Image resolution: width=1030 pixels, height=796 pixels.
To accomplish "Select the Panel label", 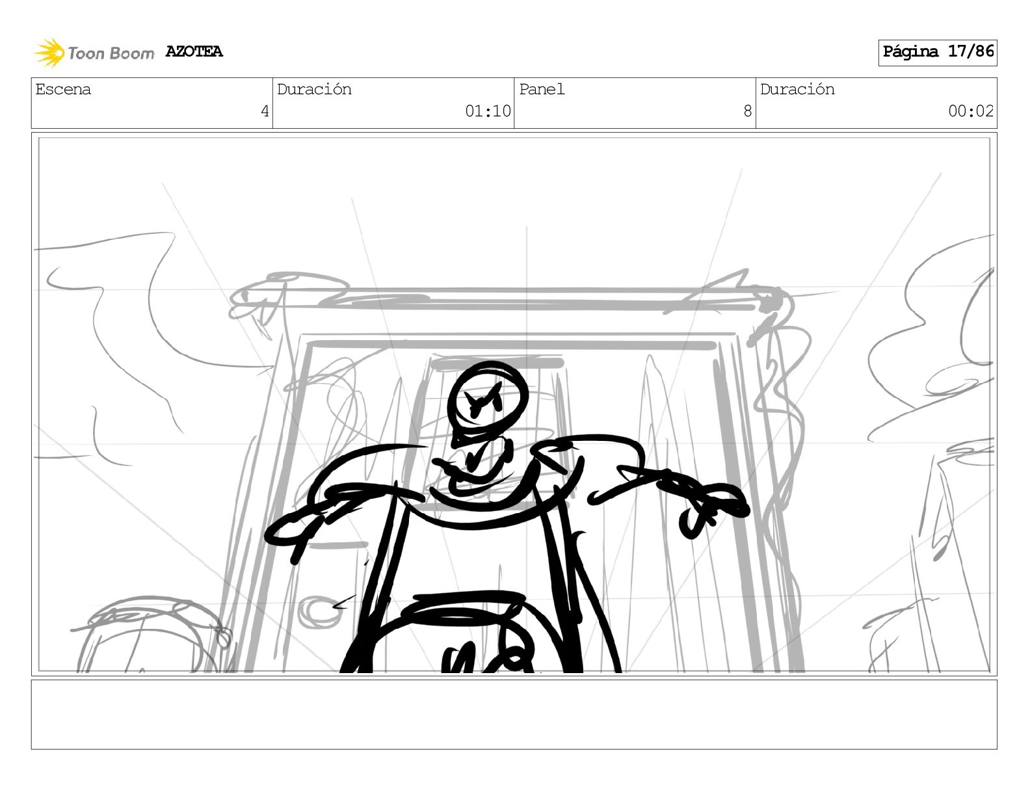I will pyautogui.click(x=542, y=90).
